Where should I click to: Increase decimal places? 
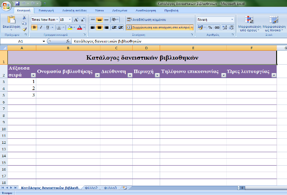tap(224, 27)
